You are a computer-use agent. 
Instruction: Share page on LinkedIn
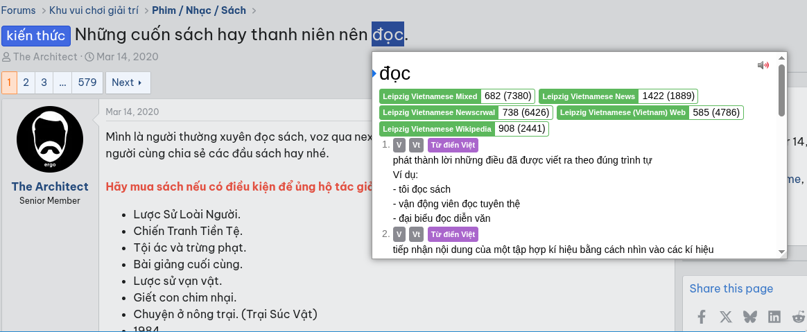[x=774, y=317]
